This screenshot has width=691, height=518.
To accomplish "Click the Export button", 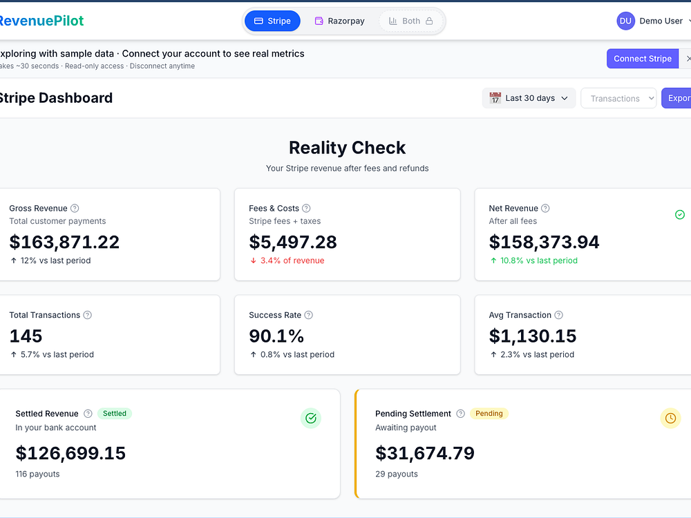I will click(x=676, y=98).
